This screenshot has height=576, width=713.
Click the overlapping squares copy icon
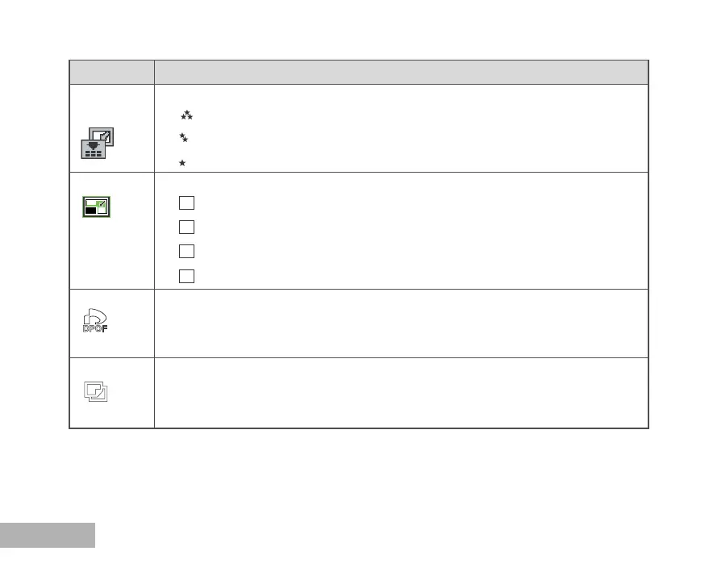pos(97,392)
